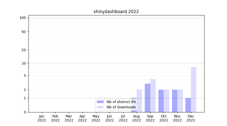Select the 'Nb of distinct IPs' legend label
Image resolution: width=227 pixels, height=126 pixels.
121,102
